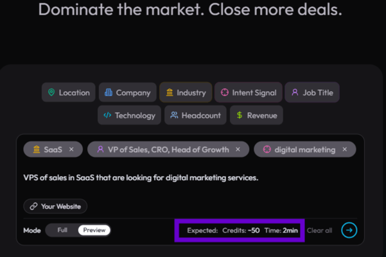Switch mode to Full
The height and width of the screenshot is (257, 386).
pyautogui.click(x=62, y=230)
